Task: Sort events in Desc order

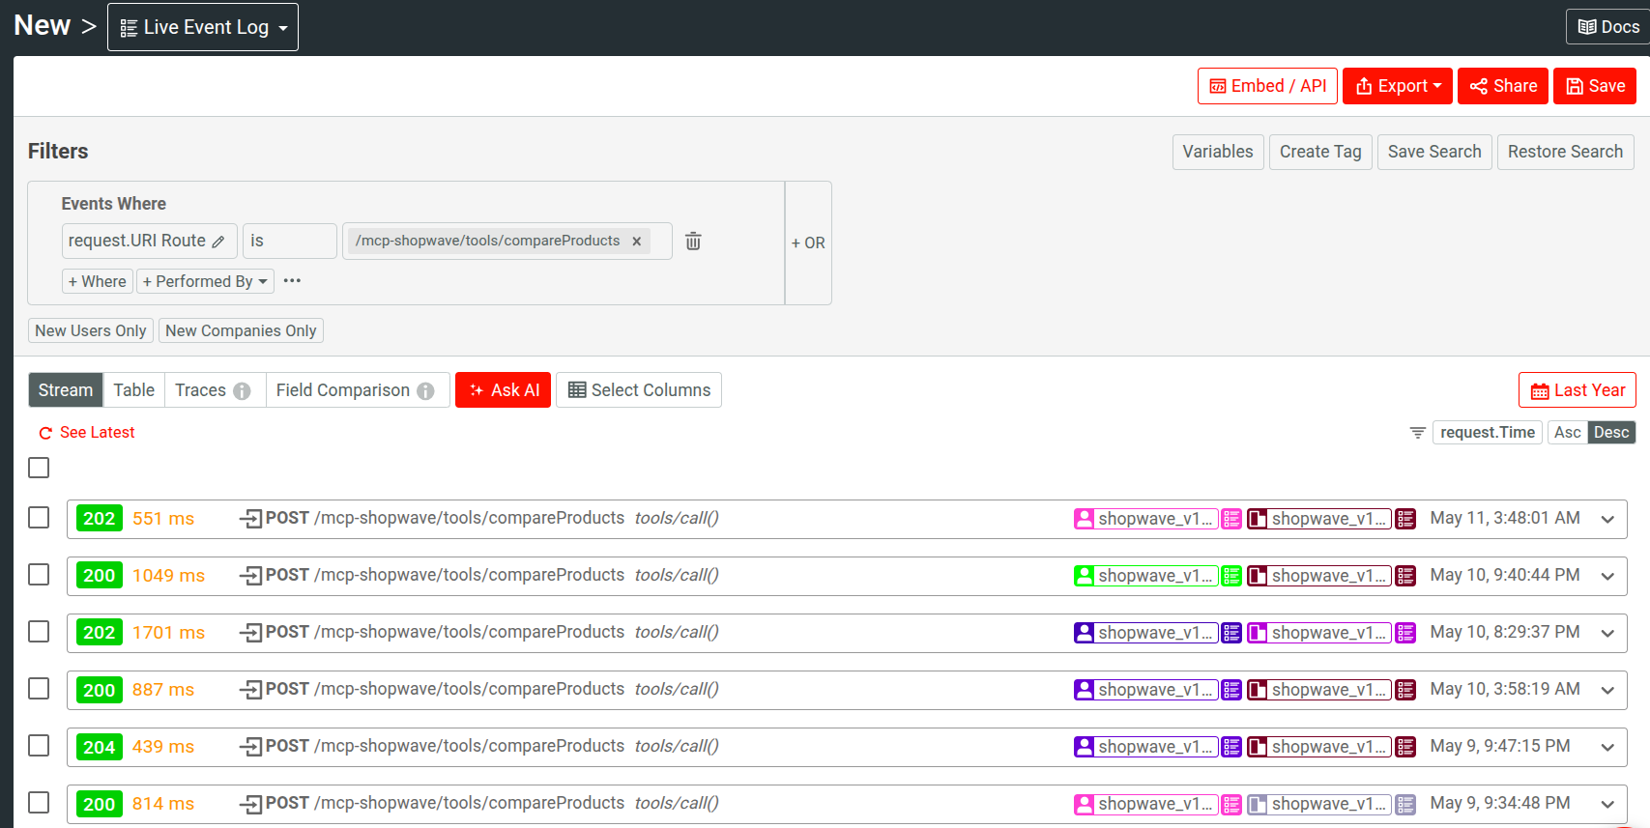Action: click(1611, 433)
